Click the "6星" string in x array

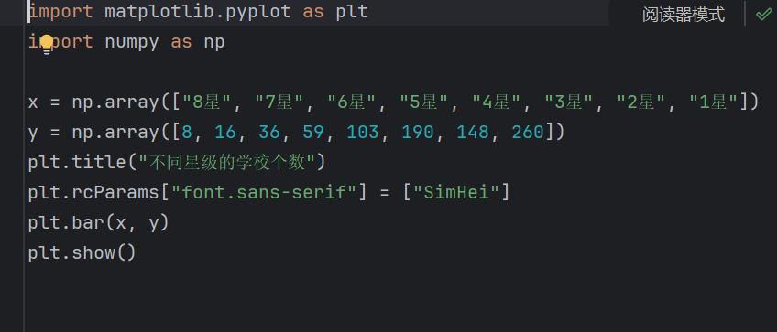click(x=352, y=102)
